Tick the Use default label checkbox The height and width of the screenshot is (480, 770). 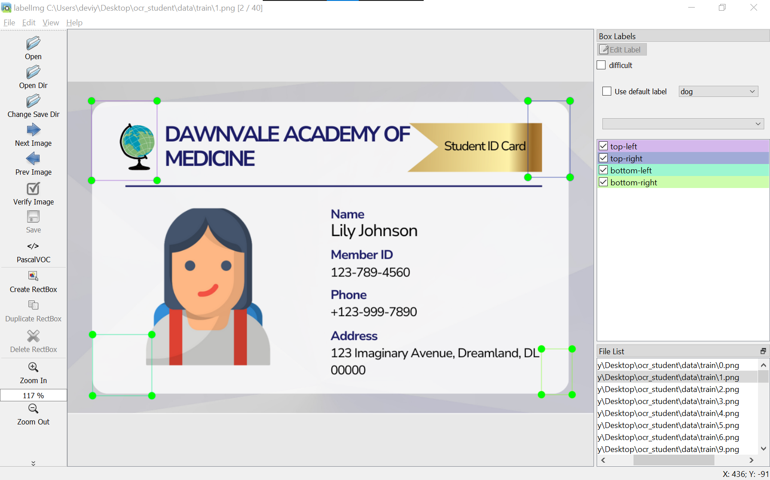tap(607, 91)
